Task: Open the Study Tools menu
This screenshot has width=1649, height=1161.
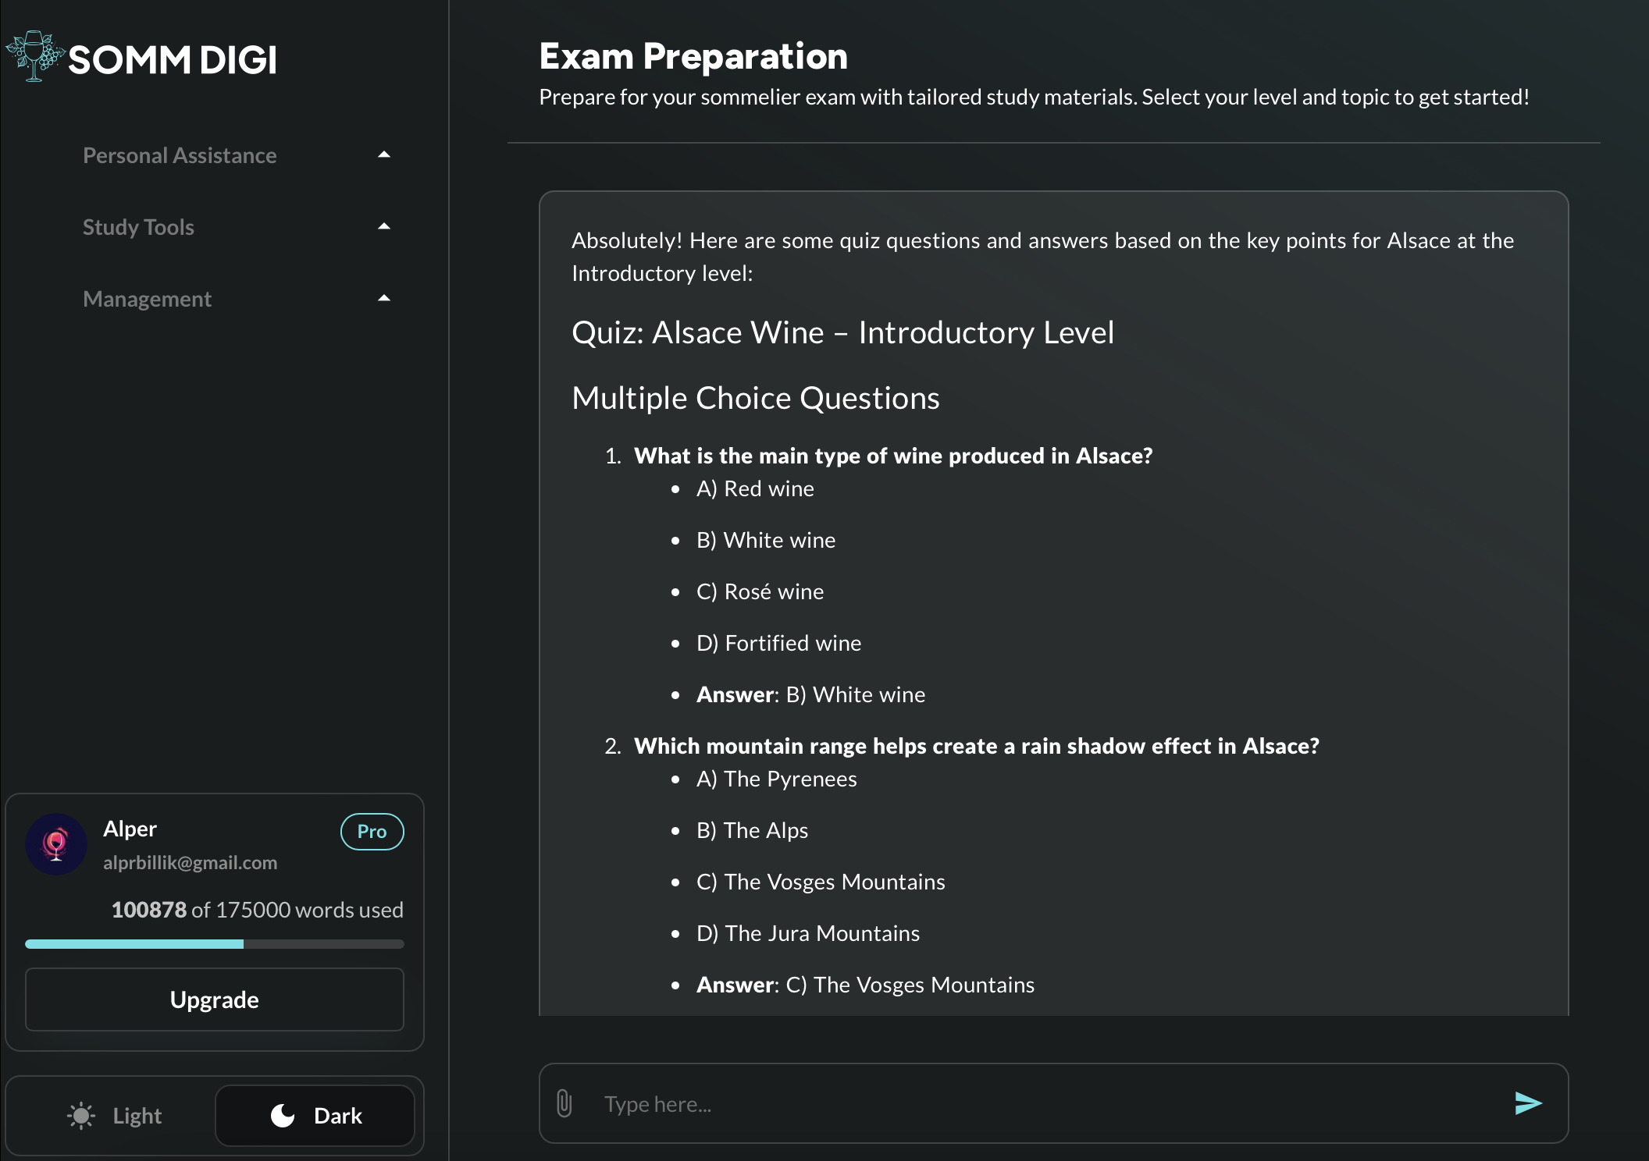Action: click(138, 227)
